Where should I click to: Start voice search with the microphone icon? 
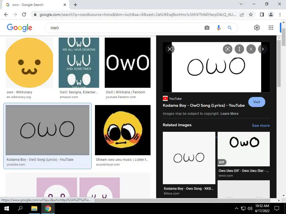(218, 28)
